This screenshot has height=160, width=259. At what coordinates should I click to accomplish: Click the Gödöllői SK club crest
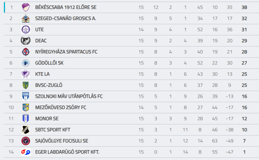[x=26, y=63]
